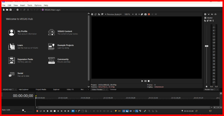Open a project using the folder icon
The width and height of the screenshot is (224, 116).
click(7, 10)
